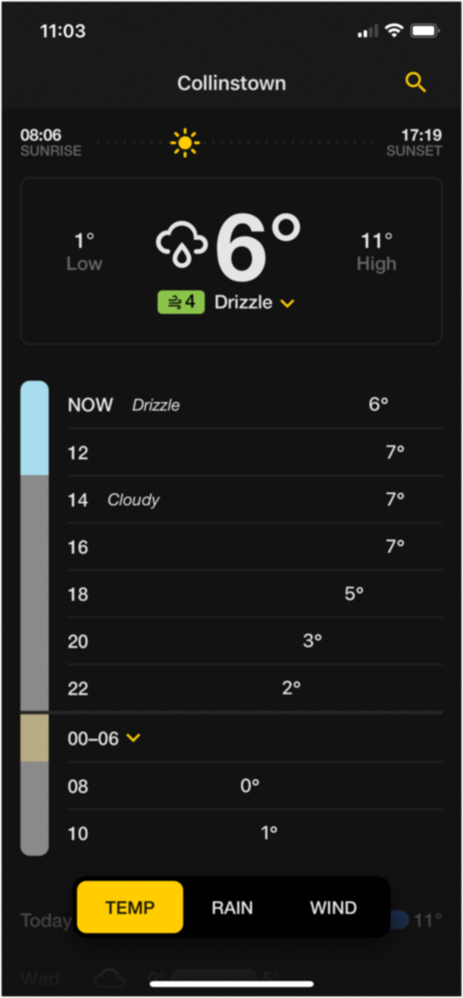Tap the 17:19 sunset time

coord(422,135)
